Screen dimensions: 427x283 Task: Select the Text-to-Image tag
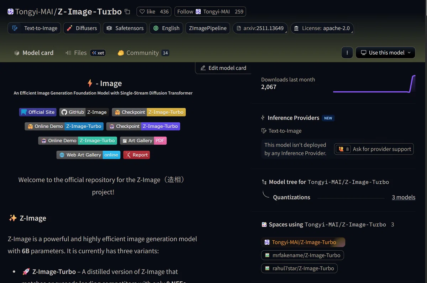[x=35, y=28]
